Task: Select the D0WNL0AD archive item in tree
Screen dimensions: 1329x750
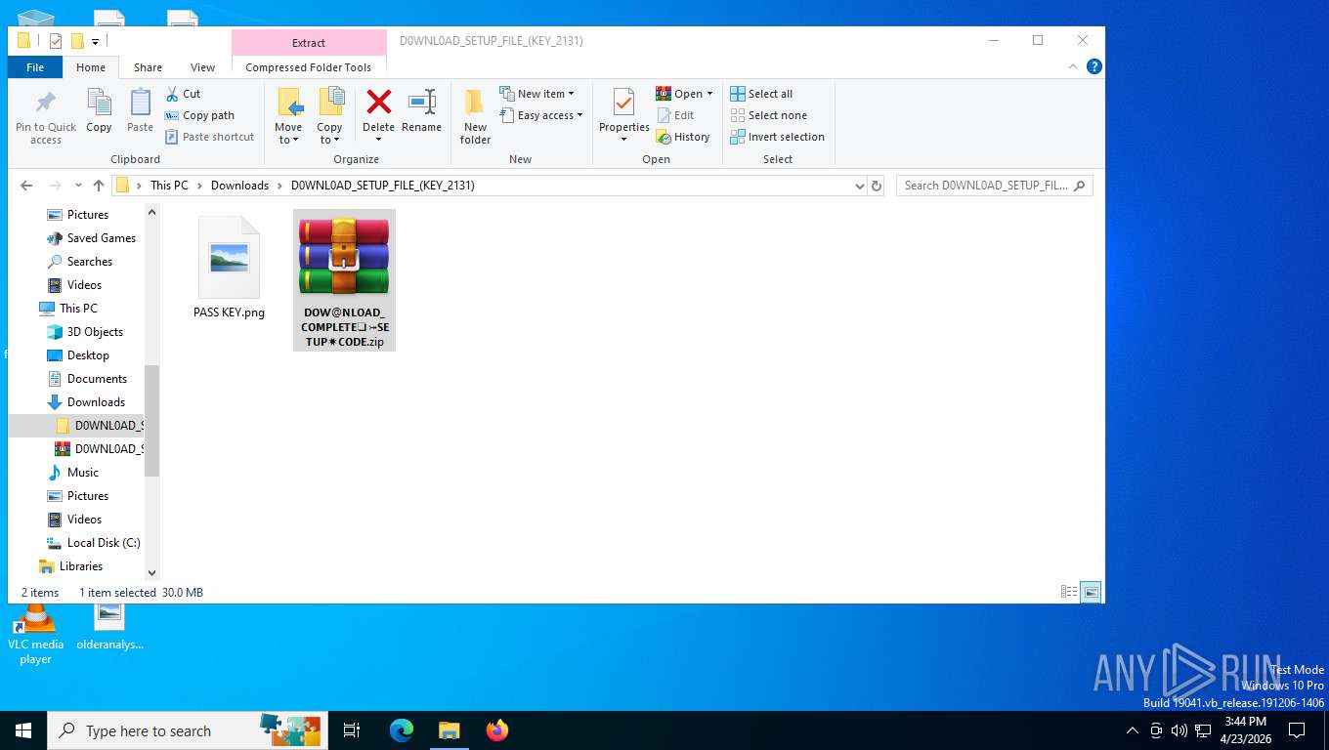Action: (x=100, y=449)
